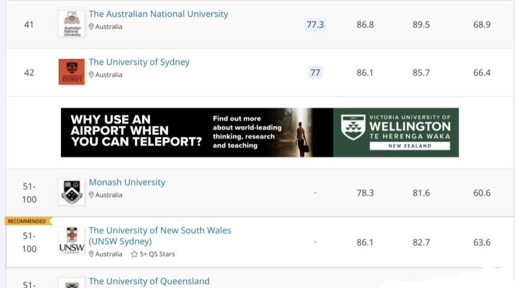Open The Australian National University link
The height and width of the screenshot is (288, 516).
click(x=158, y=14)
